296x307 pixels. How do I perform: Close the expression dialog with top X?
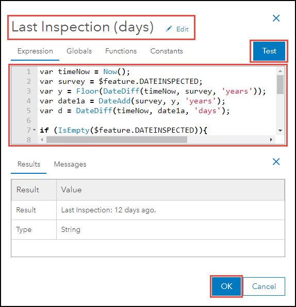pos(276,18)
